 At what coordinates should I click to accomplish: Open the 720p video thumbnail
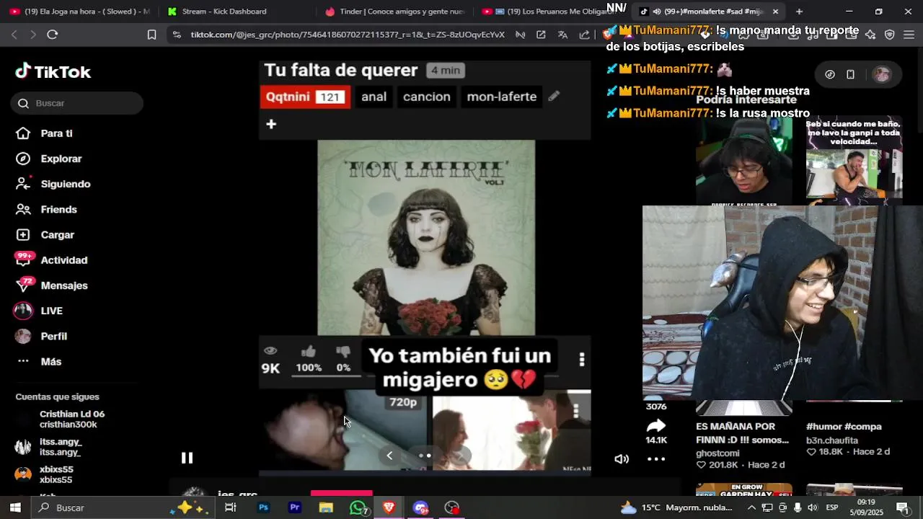[344, 430]
